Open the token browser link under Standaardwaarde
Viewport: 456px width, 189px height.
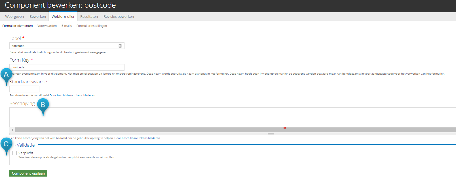click(73, 95)
